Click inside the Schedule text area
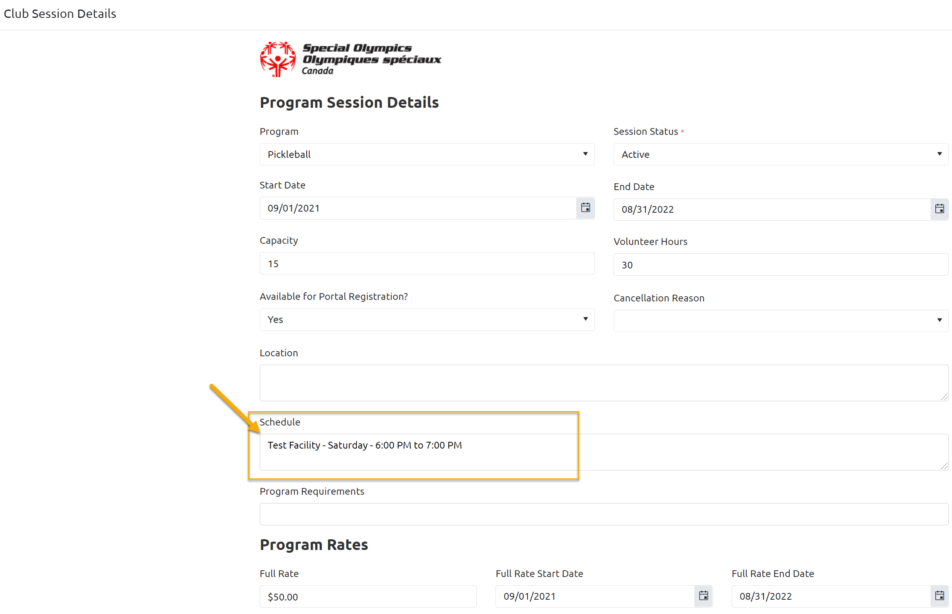Image resolution: width=952 pixels, height=614 pixels. click(604, 452)
